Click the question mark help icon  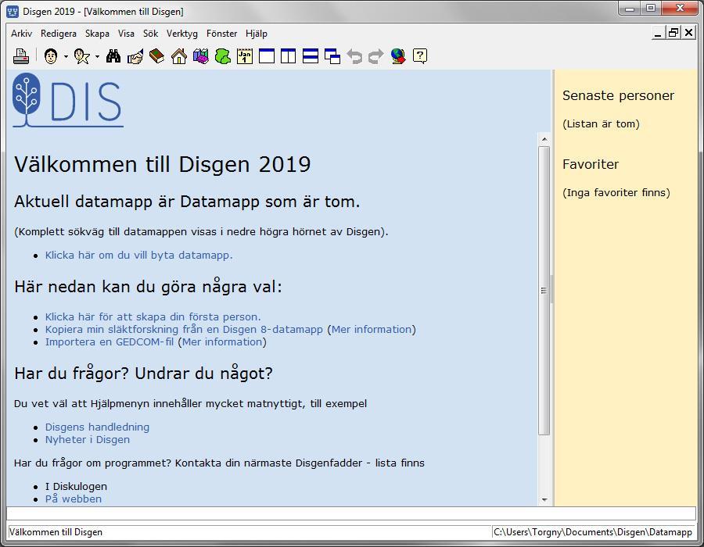coord(420,56)
